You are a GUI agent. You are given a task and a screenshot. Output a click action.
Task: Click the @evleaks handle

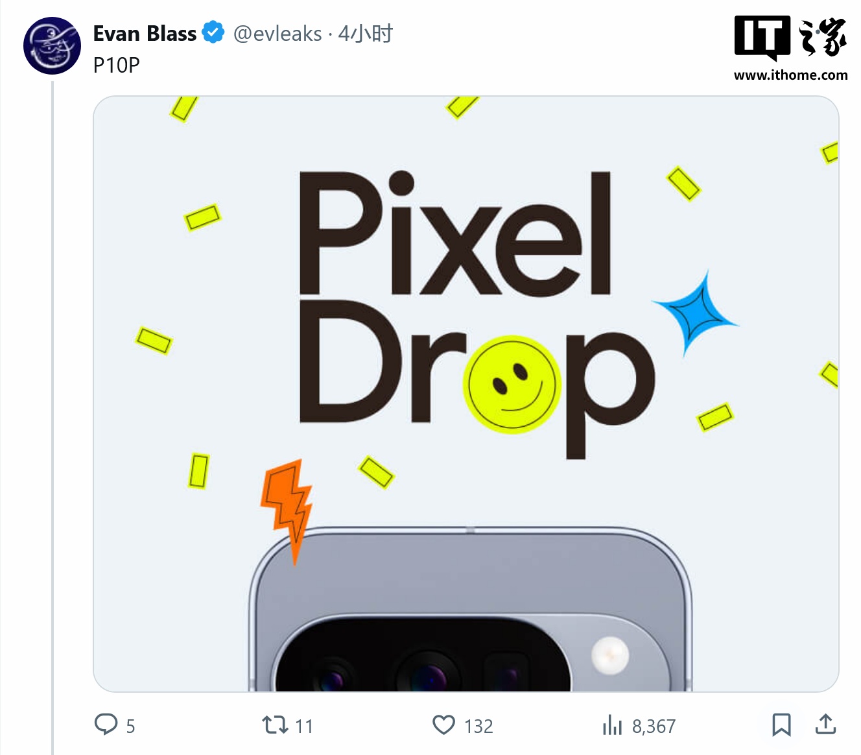click(x=277, y=33)
